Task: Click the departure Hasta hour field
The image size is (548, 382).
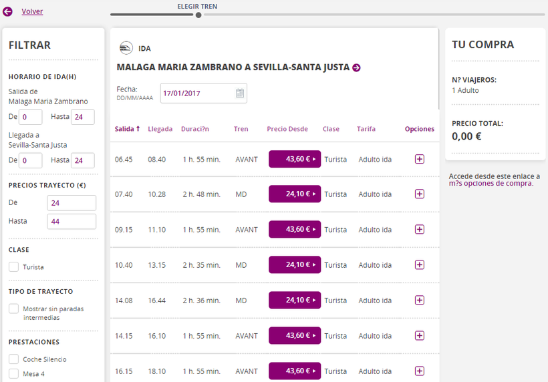Action: [x=82, y=117]
